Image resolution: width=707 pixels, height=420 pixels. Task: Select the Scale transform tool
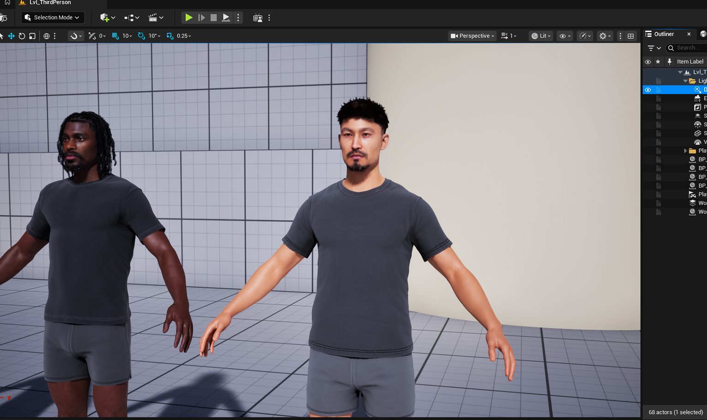tap(32, 35)
